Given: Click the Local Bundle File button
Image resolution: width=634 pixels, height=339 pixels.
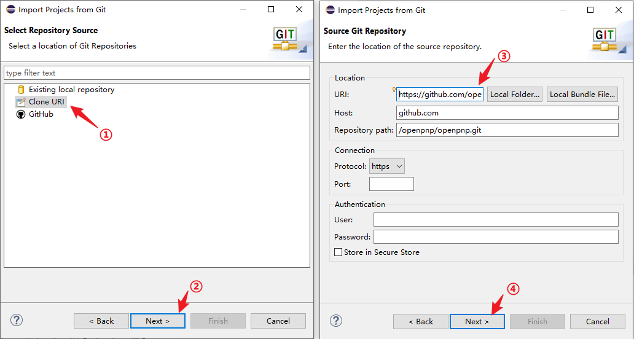Looking at the screenshot, I should [582, 95].
